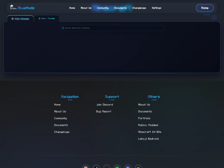The height and width of the screenshot is (168, 224).
Task: Open the Bug Report support link
Action: (x=104, y=112)
